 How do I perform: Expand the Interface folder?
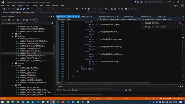13,63
